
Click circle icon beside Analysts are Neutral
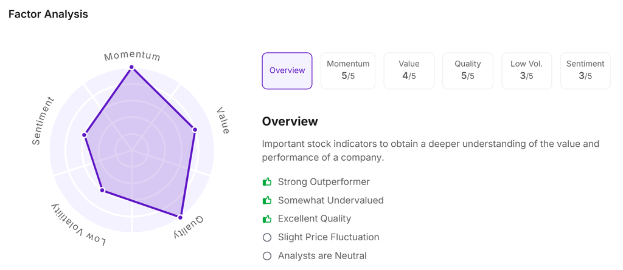(x=267, y=256)
